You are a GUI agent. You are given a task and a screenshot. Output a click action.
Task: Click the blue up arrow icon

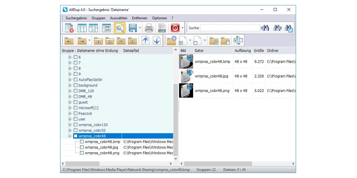[145, 40]
